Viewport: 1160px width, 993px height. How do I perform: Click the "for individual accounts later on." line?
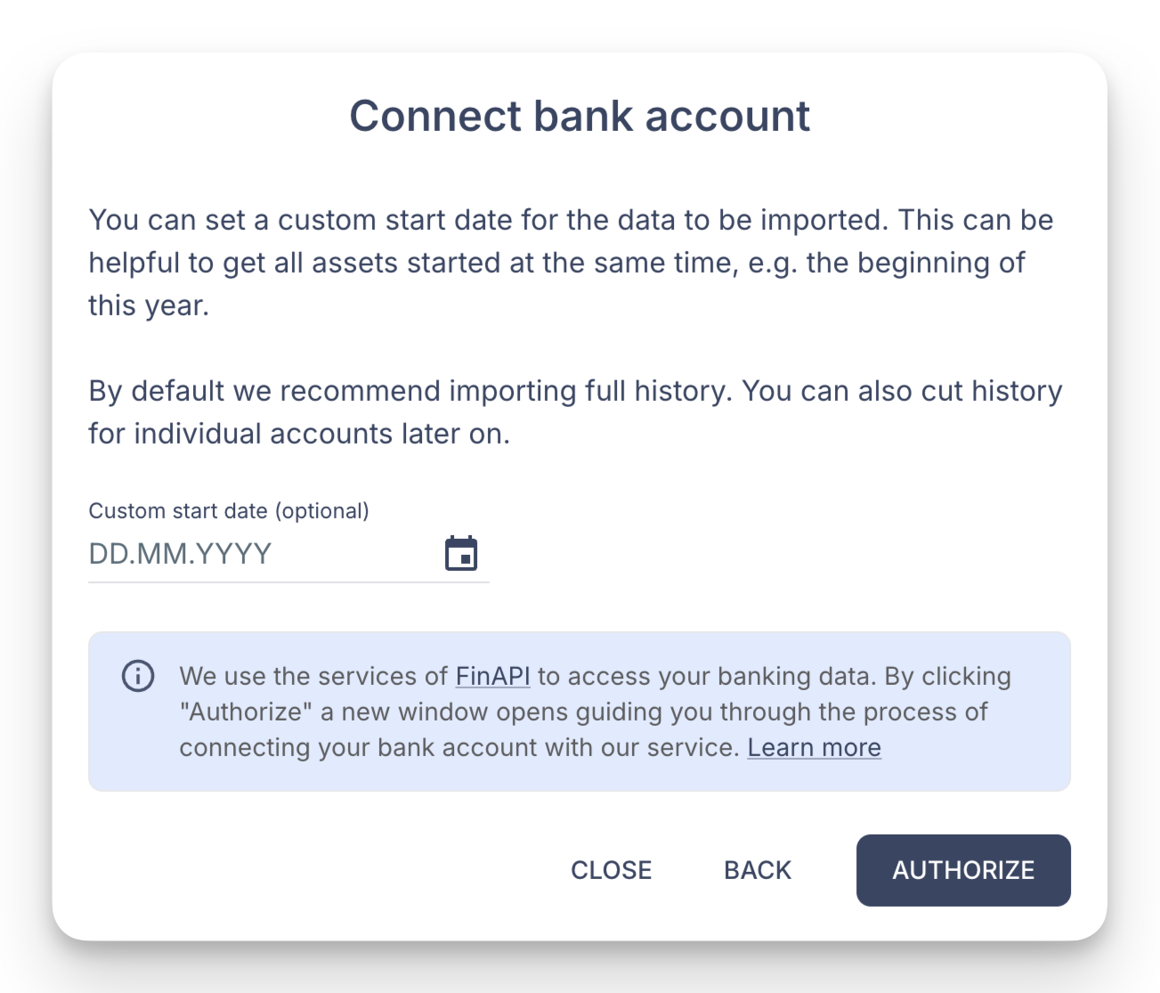point(299,434)
